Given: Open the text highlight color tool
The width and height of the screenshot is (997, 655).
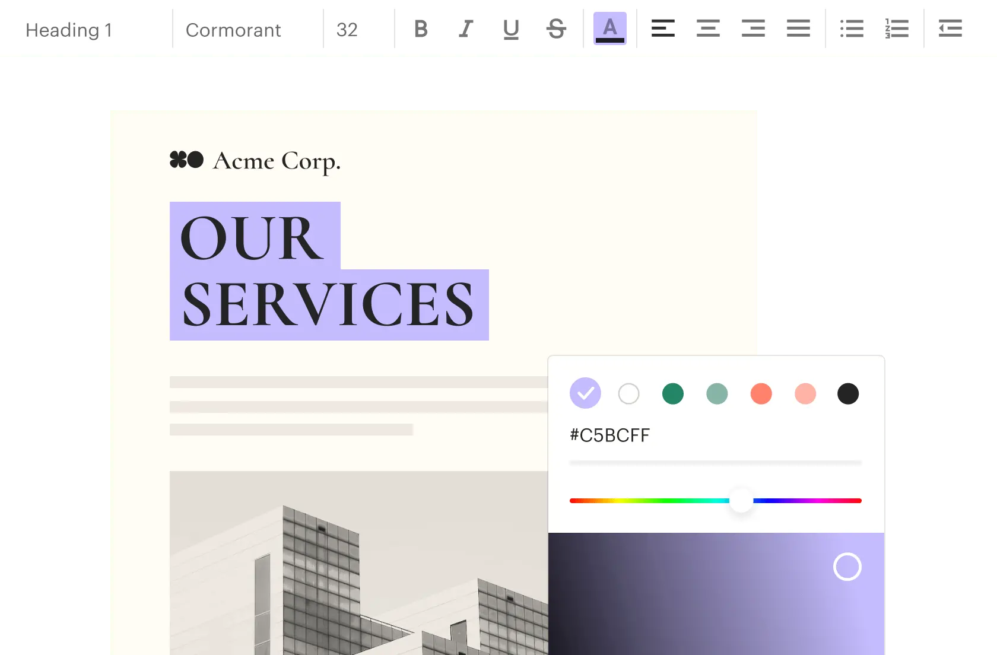Looking at the screenshot, I should pos(610,28).
